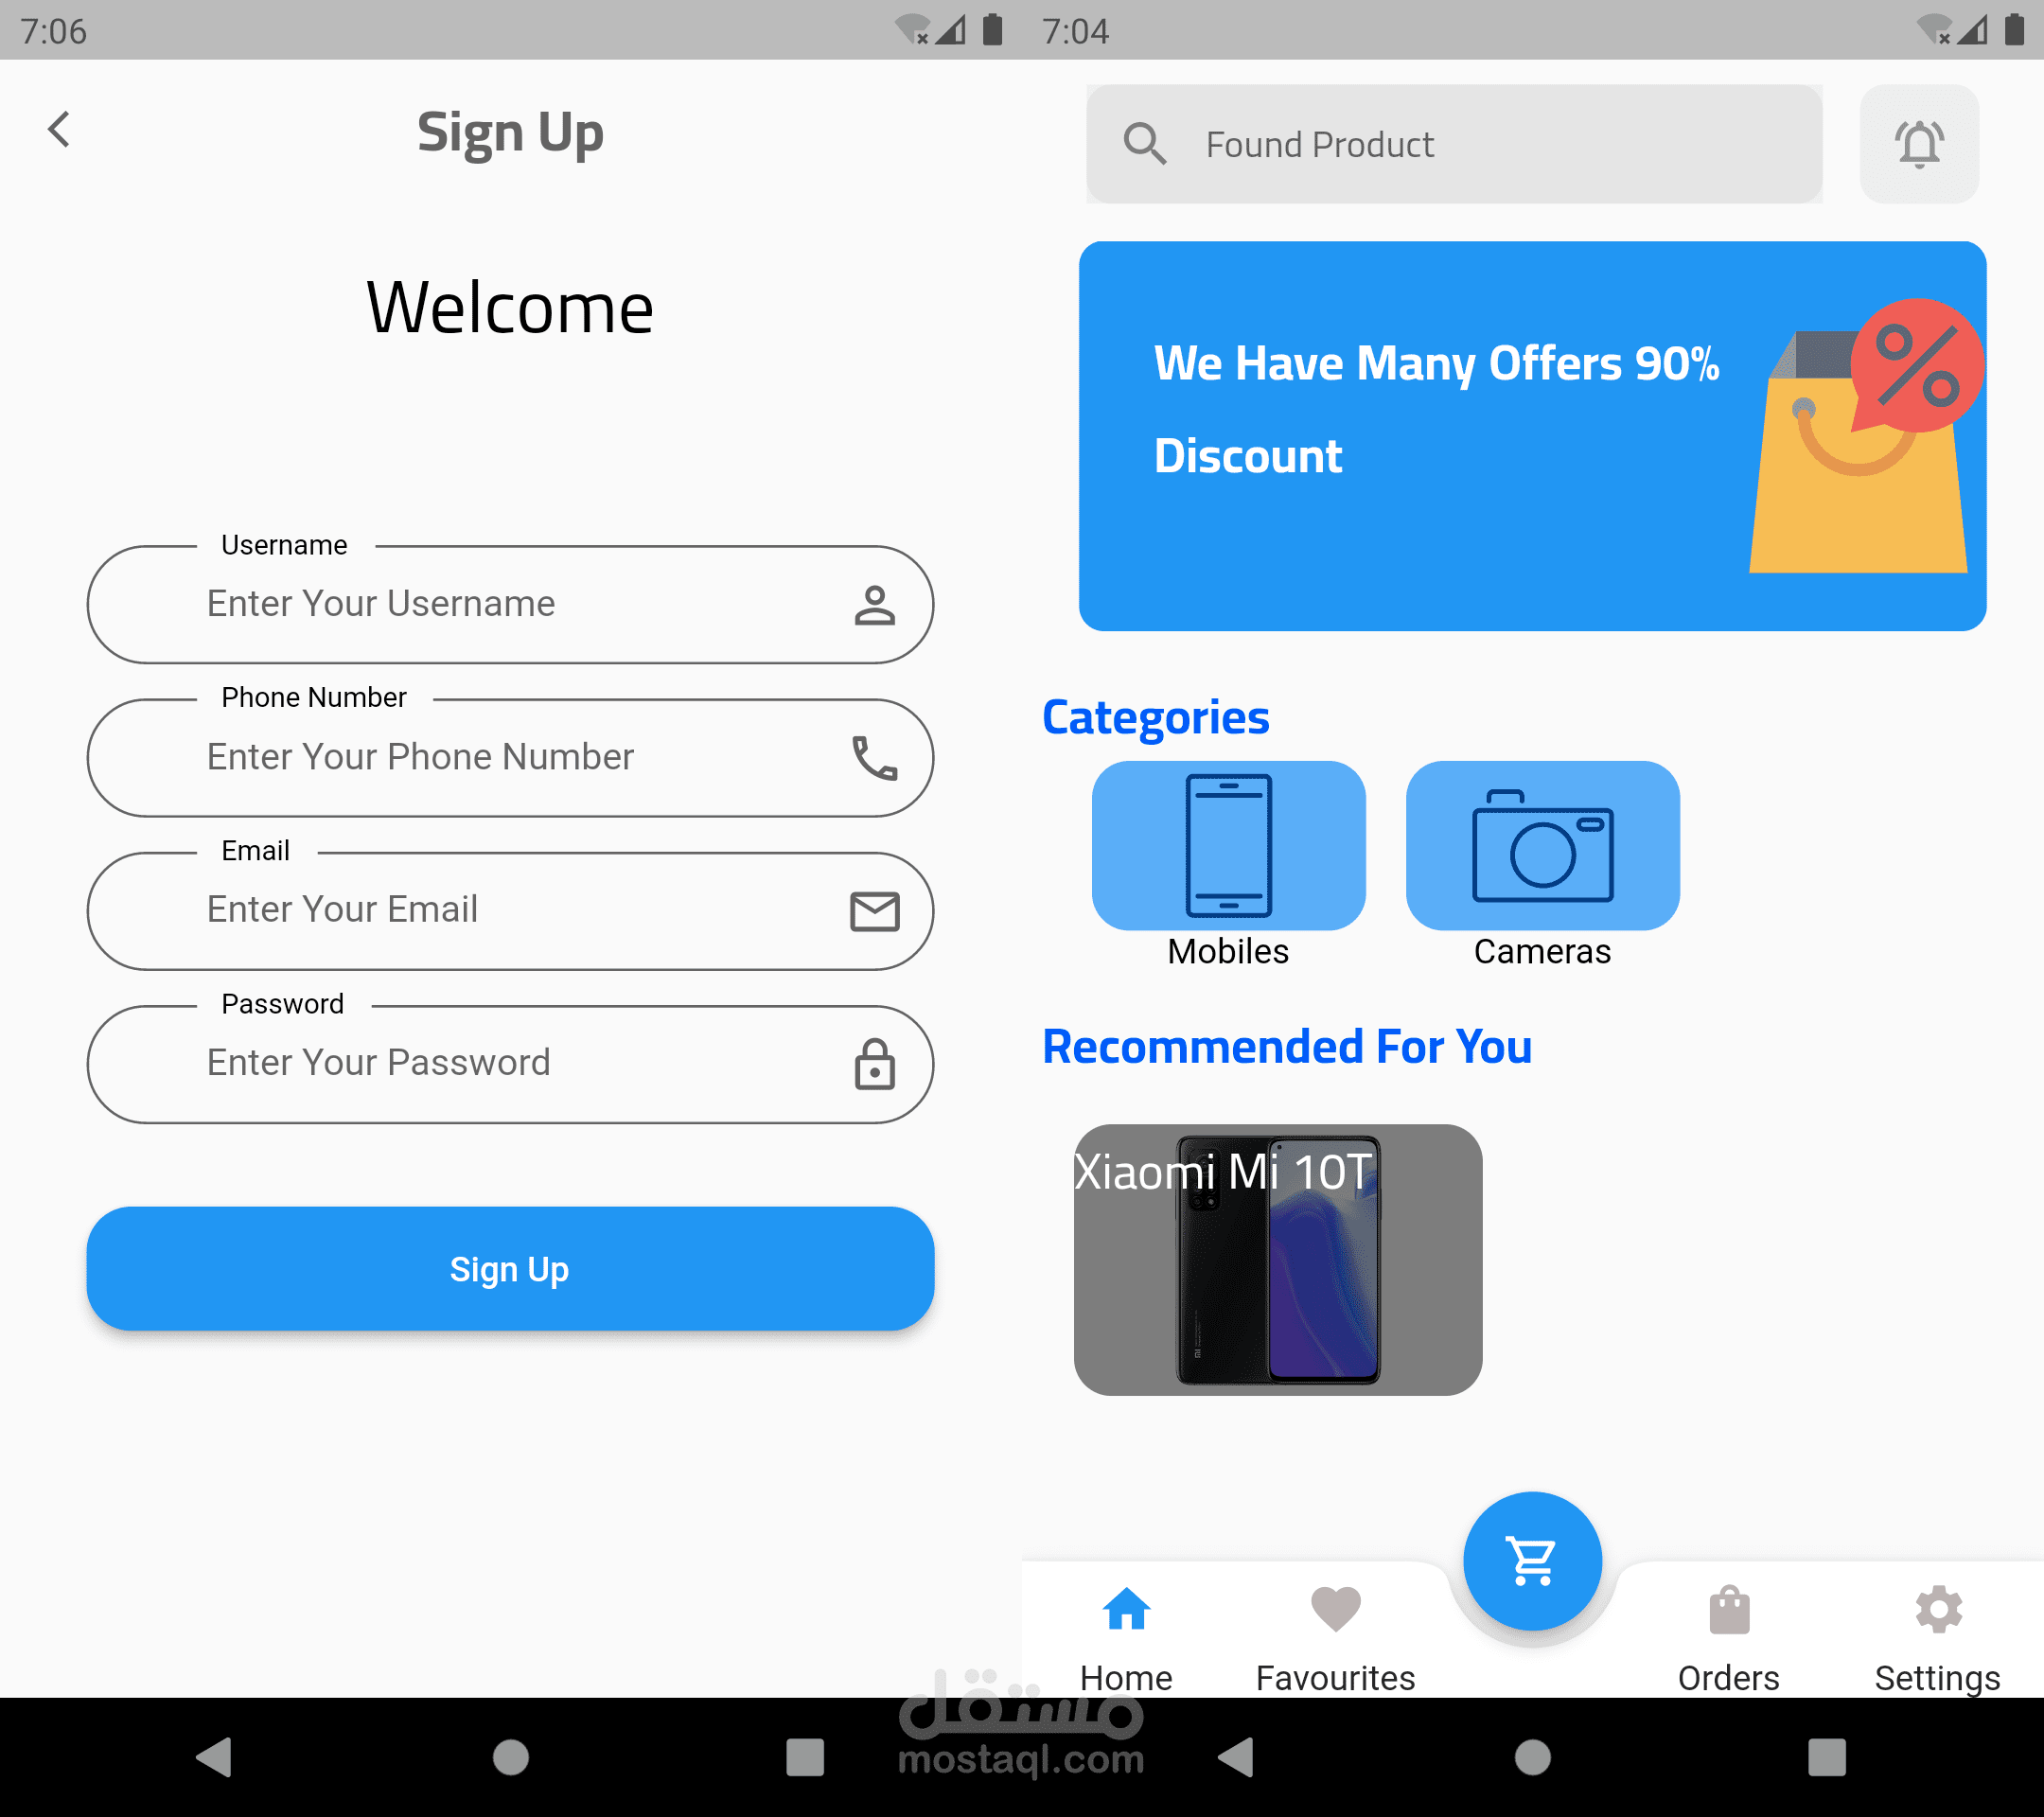Click the Password input field
The height and width of the screenshot is (1817, 2044).
[x=510, y=1063]
